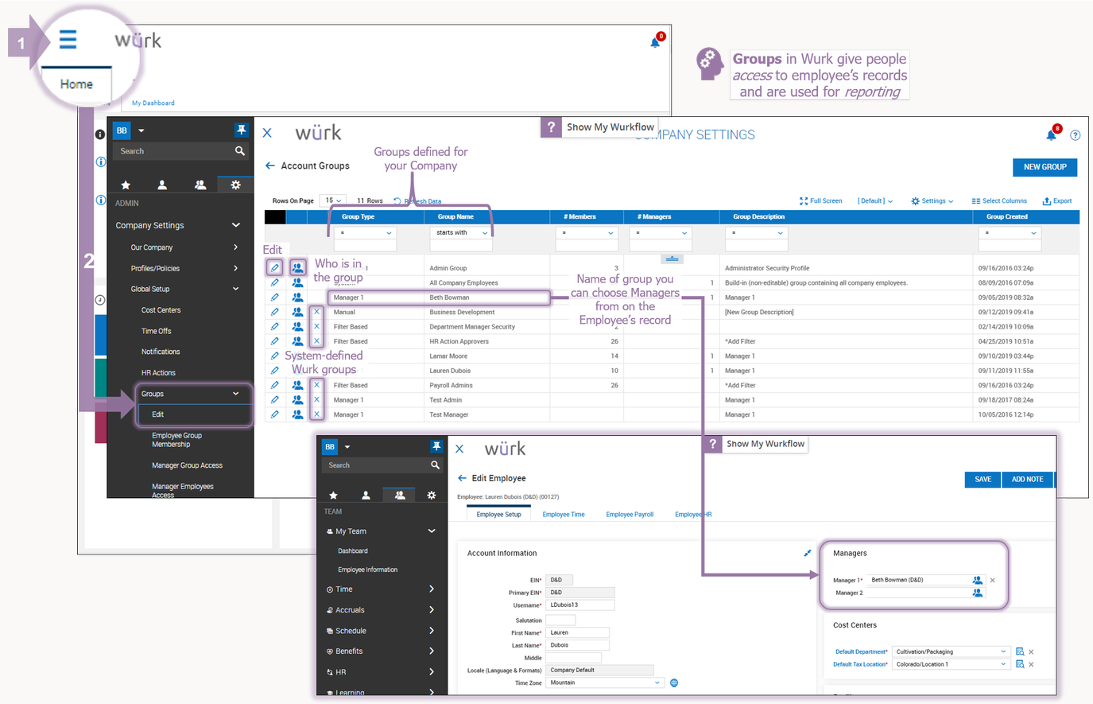This screenshot has height=704, width=1093.
Task: Select Manager Group Access in sidebar
Action: click(x=188, y=465)
